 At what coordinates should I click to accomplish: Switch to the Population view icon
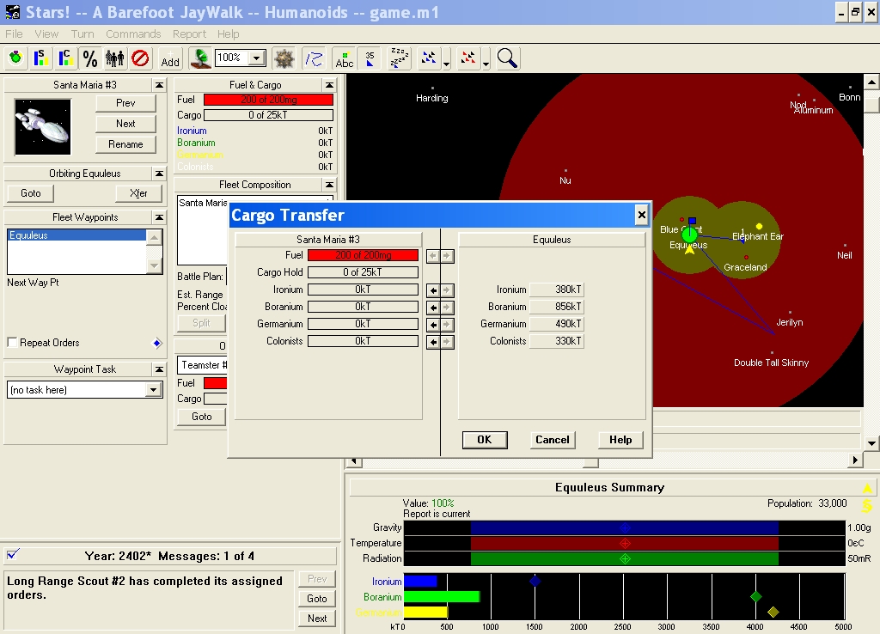[114, 58]
